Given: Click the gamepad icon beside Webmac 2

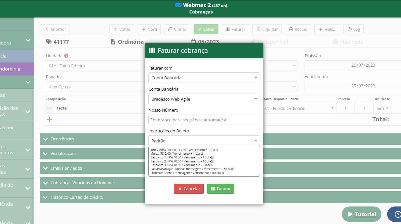Looking at the screenshot, I should point(178,5).
